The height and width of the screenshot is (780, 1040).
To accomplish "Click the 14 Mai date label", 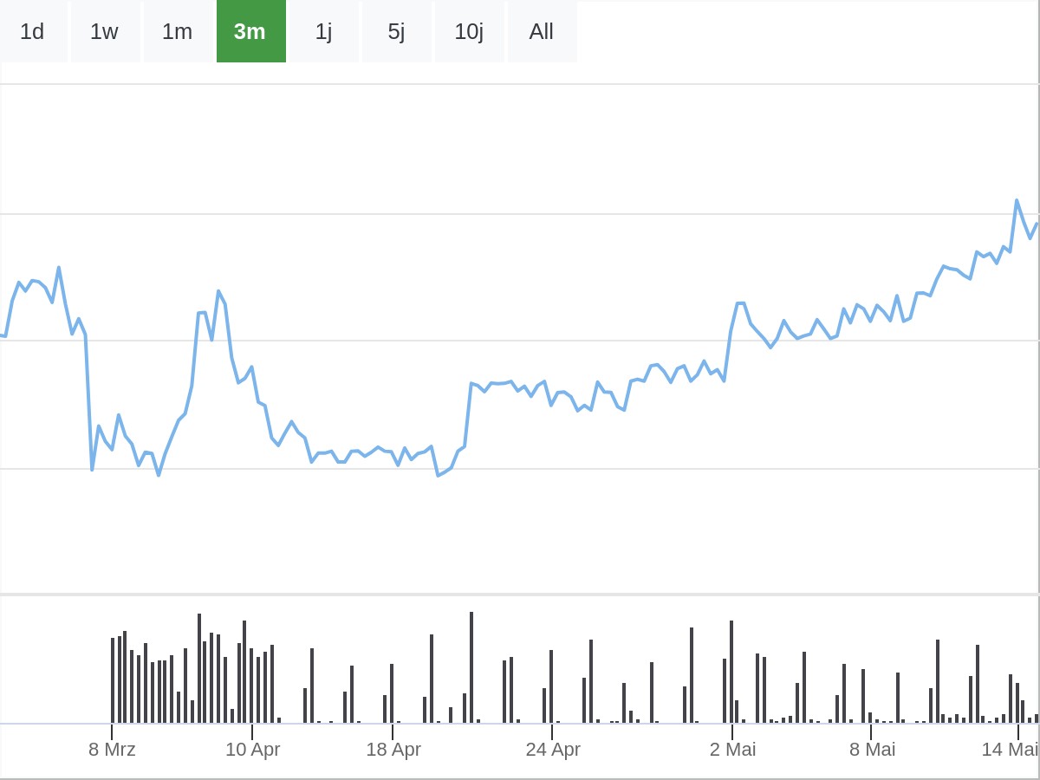I will pyautogui.click(x=1010, y=750).
